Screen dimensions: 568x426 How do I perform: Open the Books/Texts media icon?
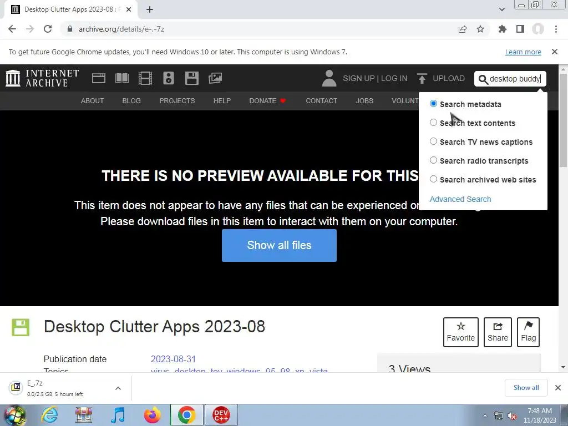(x=121, y=78)
